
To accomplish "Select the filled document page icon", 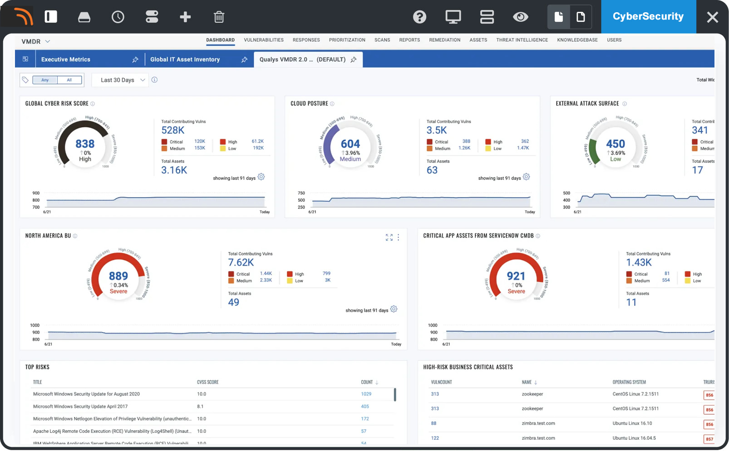I will (558, 17).
